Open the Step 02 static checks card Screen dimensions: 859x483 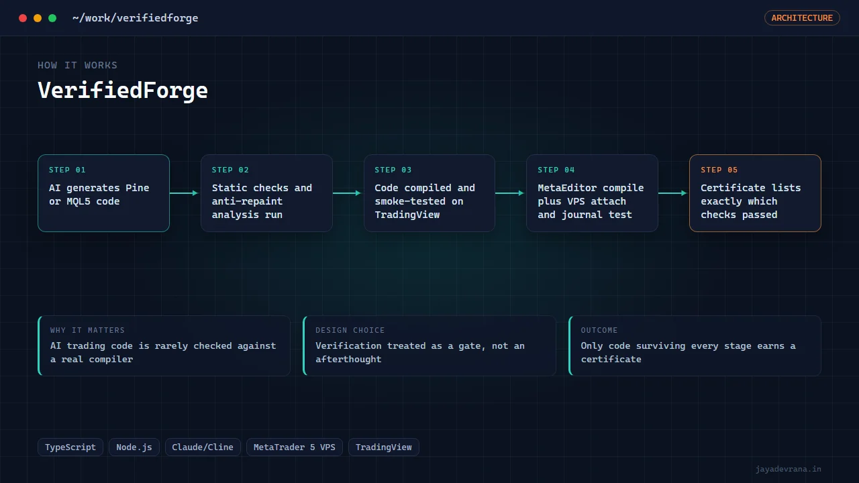[x=266, y=193]
